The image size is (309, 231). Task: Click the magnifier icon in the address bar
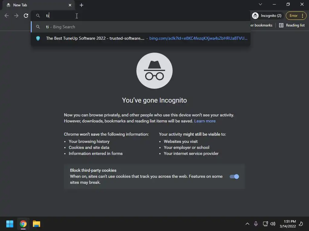pyautogui.click(x=38, y=16)
